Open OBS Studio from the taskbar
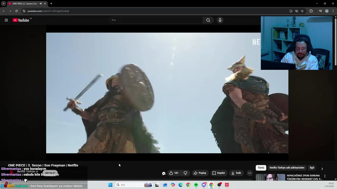 pyautogui.click(x=219, y=185)
